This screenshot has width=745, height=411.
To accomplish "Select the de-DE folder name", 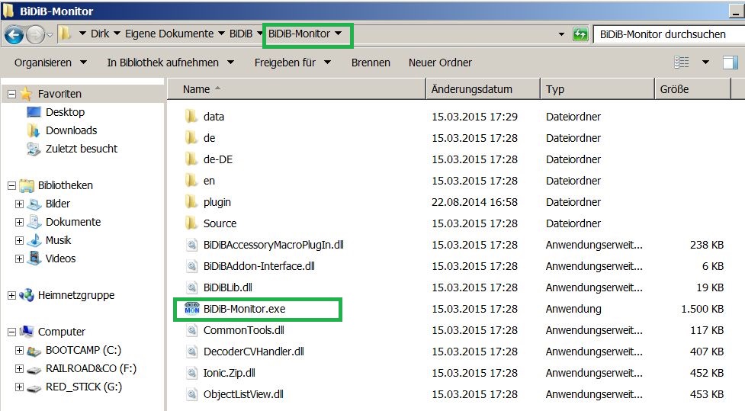I will [218, 159].
